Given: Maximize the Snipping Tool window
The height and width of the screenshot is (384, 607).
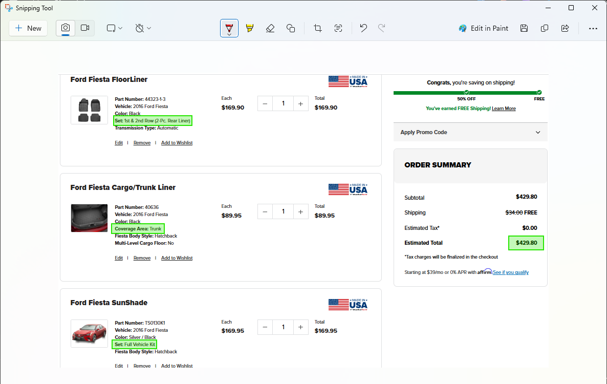Looking at the screenshot, I should [x=571, y=8].
